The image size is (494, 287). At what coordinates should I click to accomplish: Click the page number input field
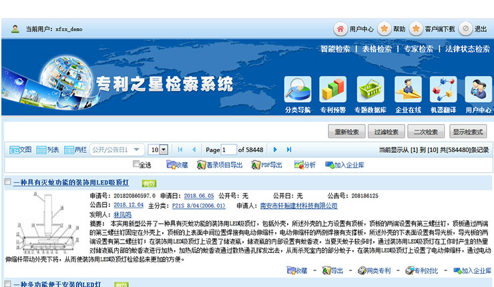(x=228, y=150)
